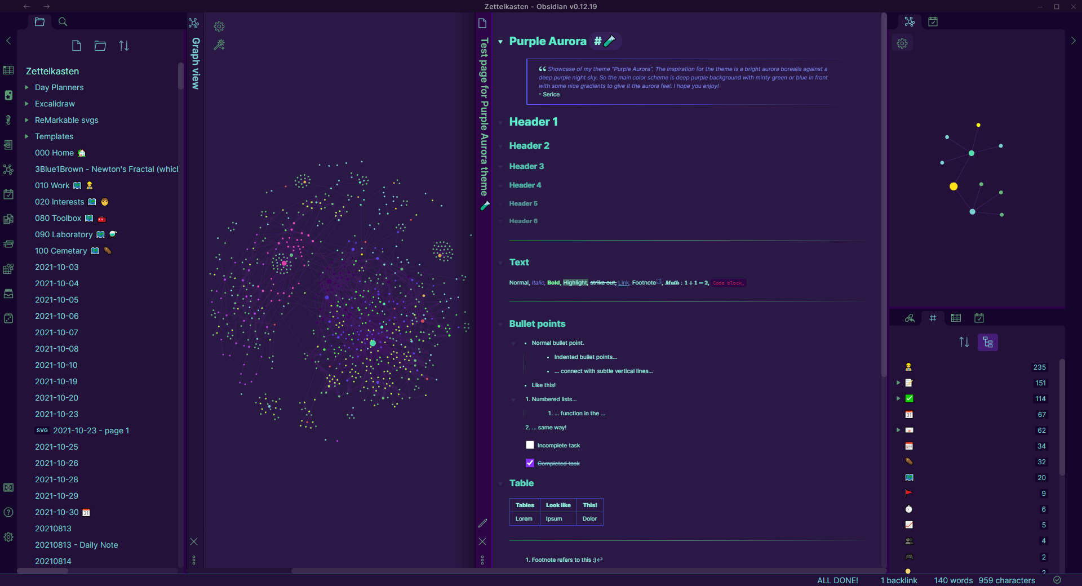Image resolution: width=1082 pixels, height=586 pixels.
Task: Create a new note in file explorer
Action: 77,46
